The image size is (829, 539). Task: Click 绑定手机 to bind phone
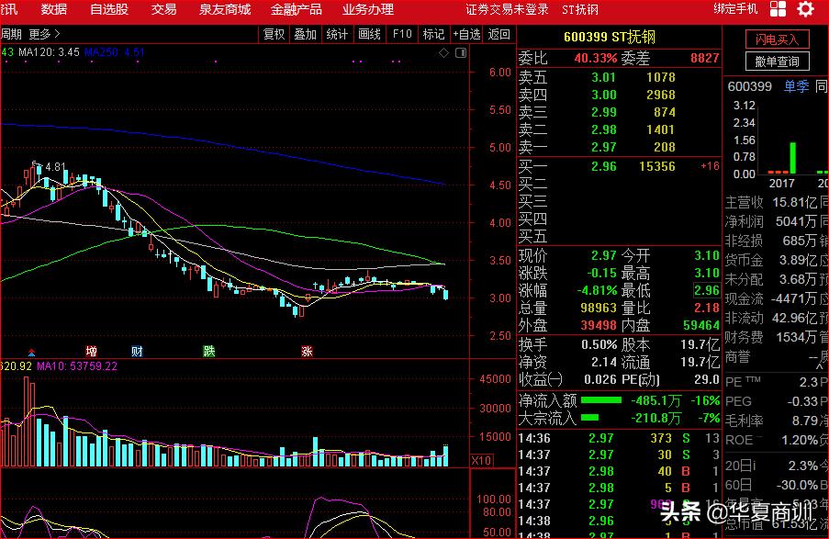(735, 9)
